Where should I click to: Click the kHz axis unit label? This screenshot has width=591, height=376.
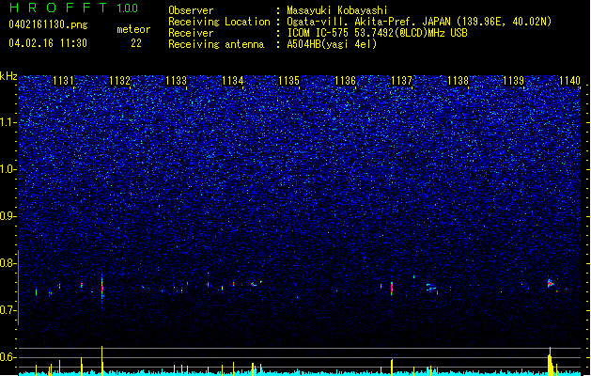tap(8, 76)
